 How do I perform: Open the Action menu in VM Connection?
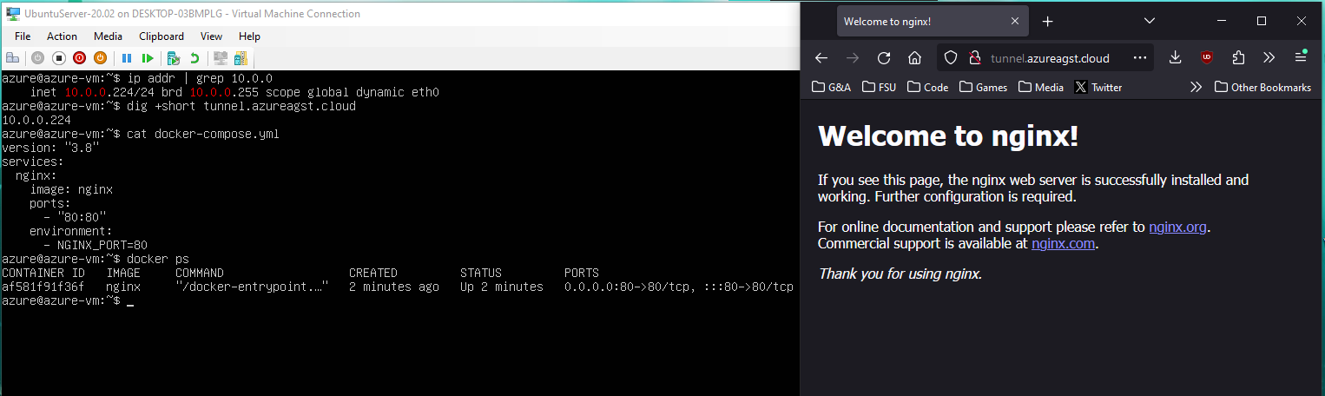click(62, 36)
